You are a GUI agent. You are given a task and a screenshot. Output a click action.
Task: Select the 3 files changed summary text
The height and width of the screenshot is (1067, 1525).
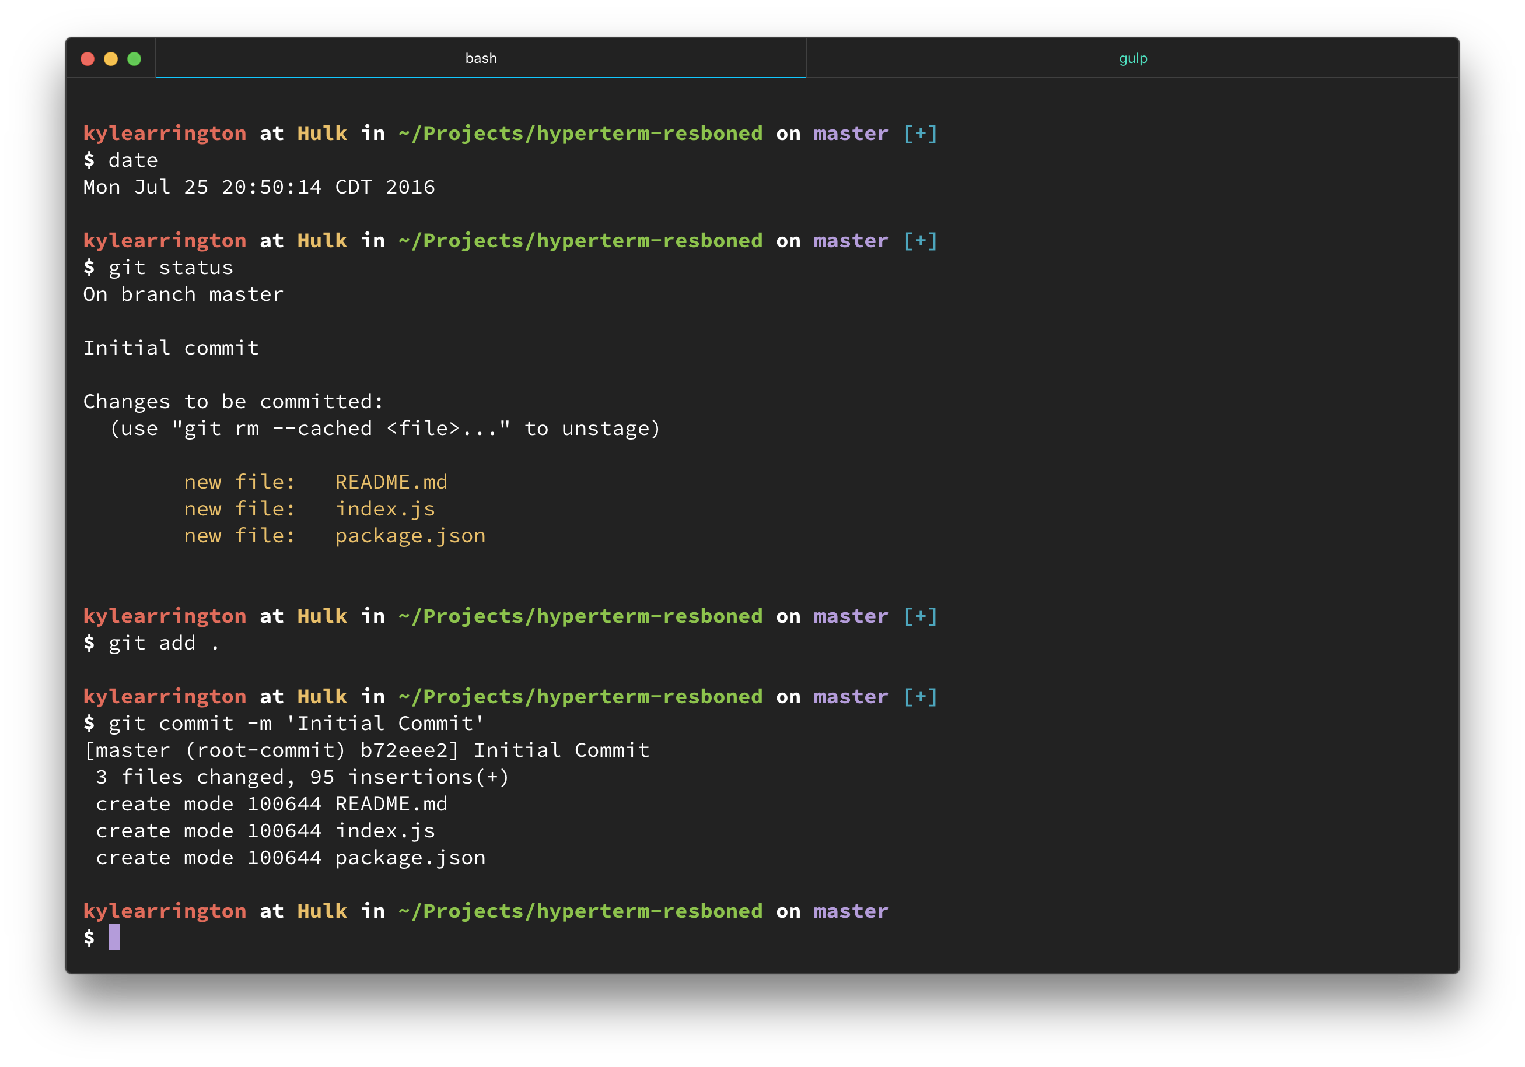[x=302, y=776]
